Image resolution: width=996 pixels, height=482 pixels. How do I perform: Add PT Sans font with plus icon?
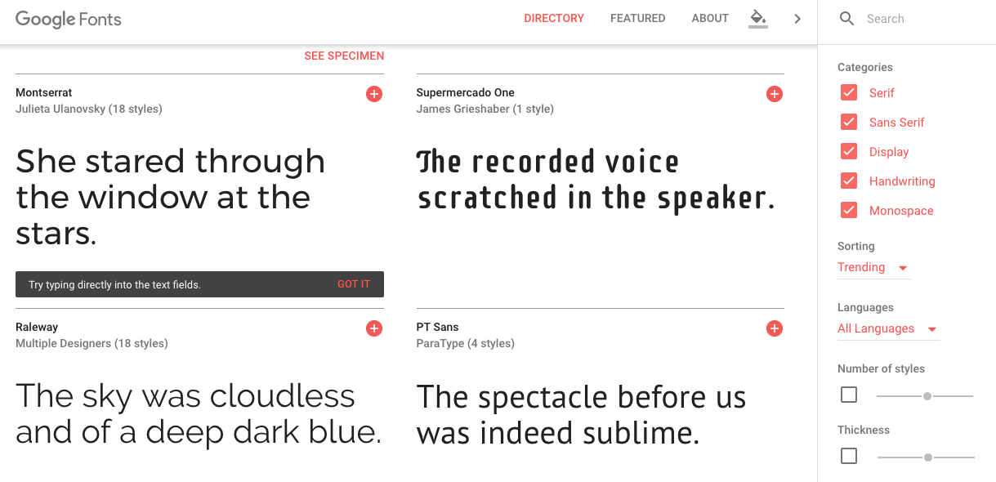tap(775, 328)
